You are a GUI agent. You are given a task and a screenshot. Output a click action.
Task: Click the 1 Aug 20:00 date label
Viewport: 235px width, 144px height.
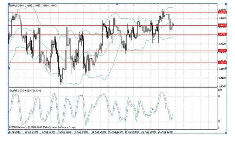pyautogui.click(x=48, y=132)
